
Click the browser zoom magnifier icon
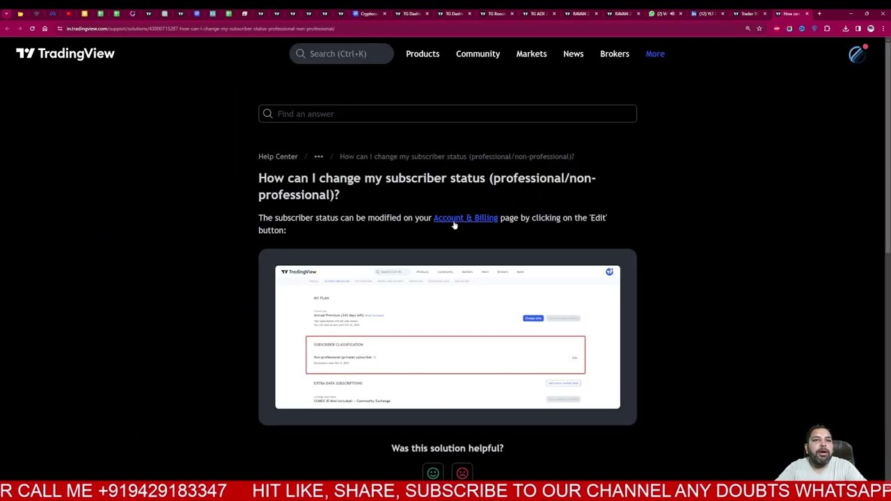(748, 29)
